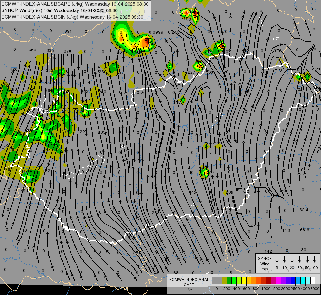This screenshot has height=295, width=321.
Task: Click the SBCIN title line
Action: point(72,17)
